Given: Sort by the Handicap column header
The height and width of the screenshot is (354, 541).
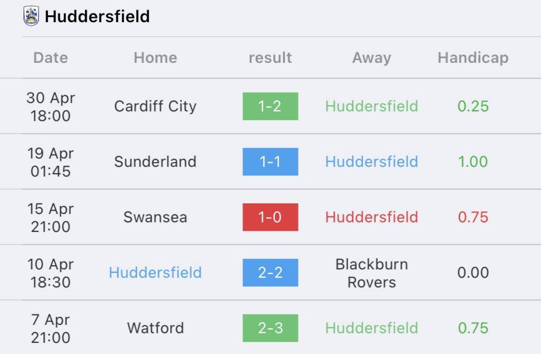Looking at the screenshot, I should (473, 58).
